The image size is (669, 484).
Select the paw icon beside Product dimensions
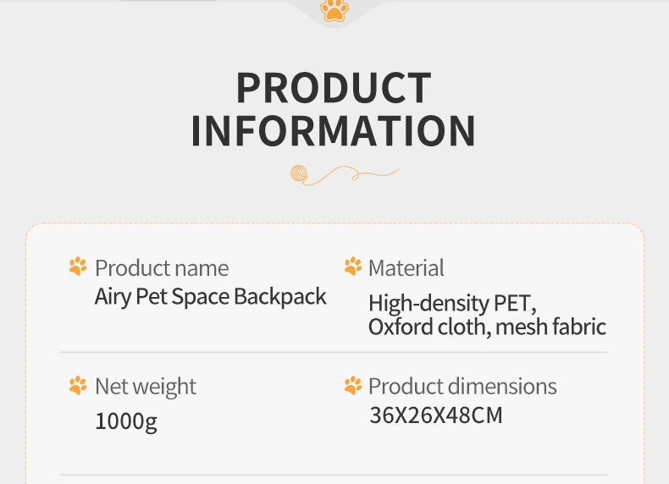click(x=352, y=386)
